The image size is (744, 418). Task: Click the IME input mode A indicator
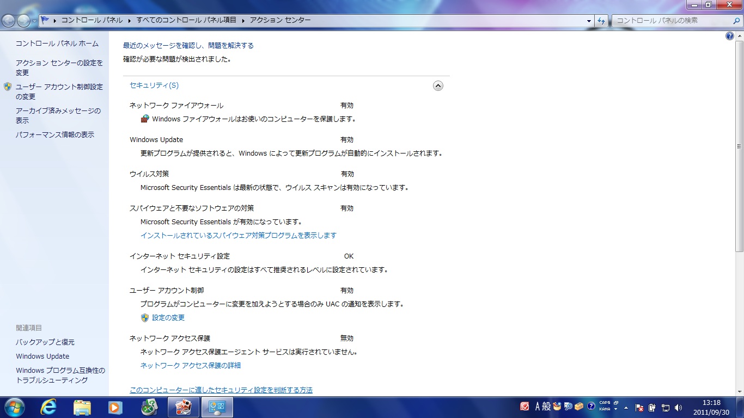[x=538, y=407]
